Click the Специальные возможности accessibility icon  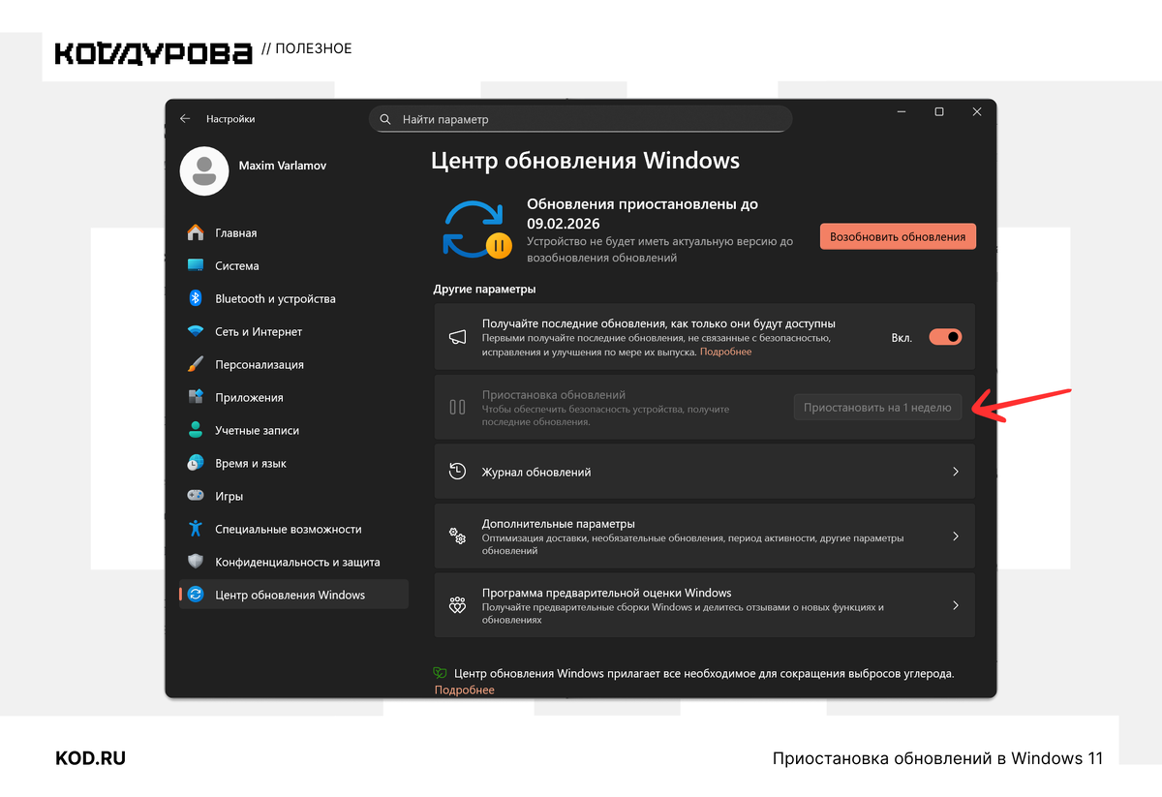tap(196, 530)
